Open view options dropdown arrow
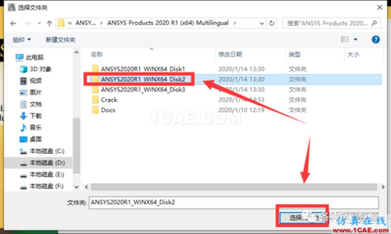The height and width of the screenshot is (234, 391). [355, 39]
